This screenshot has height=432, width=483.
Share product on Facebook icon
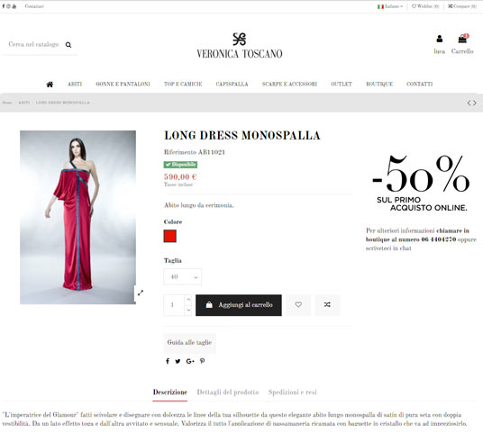click(168, 361)
